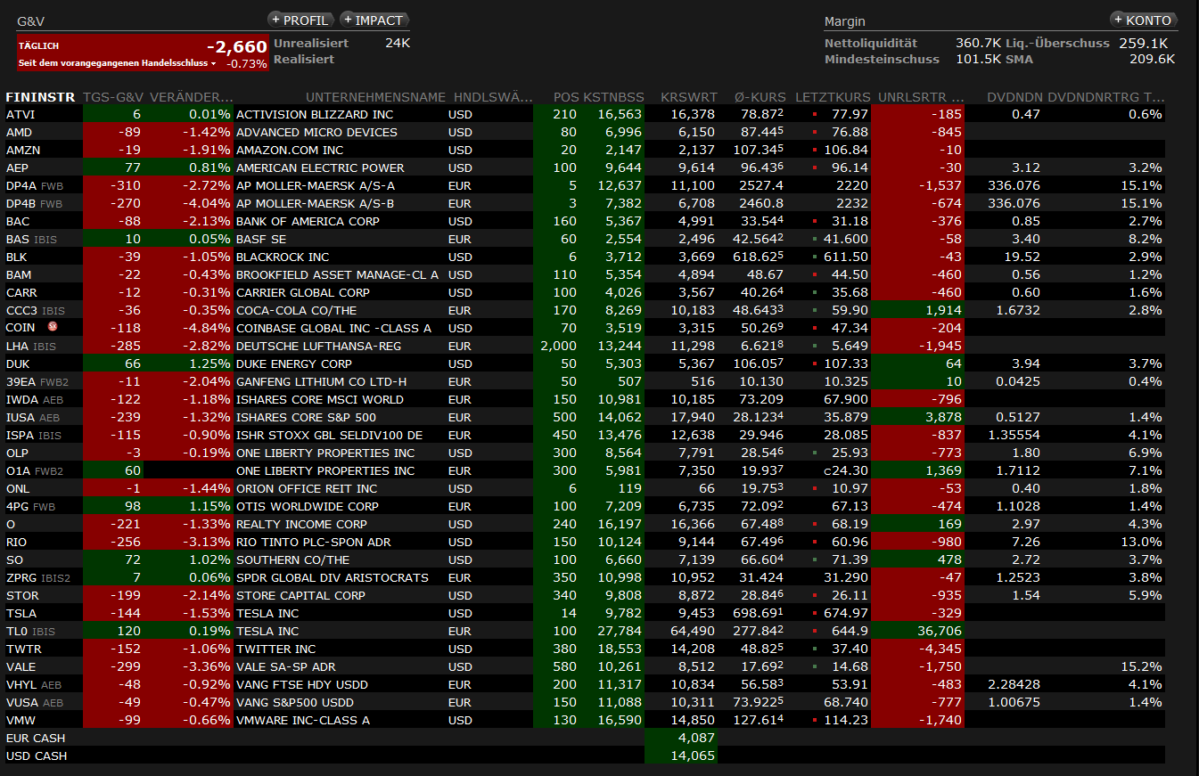
Task: Sort by the FININSTR column header
Action: point(41,97)
